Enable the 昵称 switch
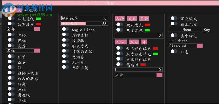This screenshot has height=104, width=219. (x=11, y=40)
